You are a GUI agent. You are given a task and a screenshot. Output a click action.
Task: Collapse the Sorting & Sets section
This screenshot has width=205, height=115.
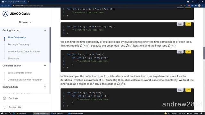(x=45, y=87)
